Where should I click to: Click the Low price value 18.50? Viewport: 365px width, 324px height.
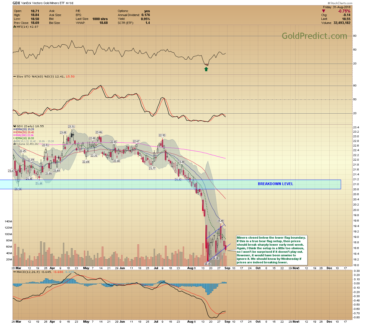tap(35, 19)
